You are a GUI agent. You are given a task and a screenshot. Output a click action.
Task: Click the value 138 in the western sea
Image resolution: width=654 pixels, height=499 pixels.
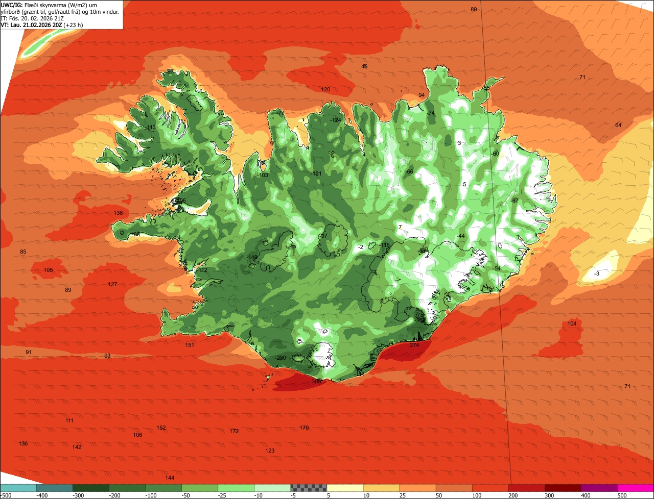point(118,213)
